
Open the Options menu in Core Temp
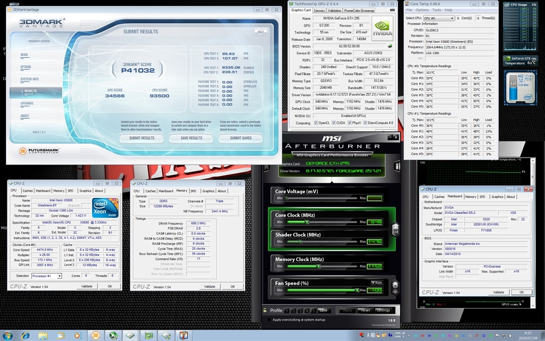pos(422,10)
